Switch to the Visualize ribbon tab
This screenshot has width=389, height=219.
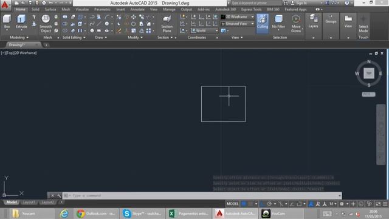click(x=82, y=10)
